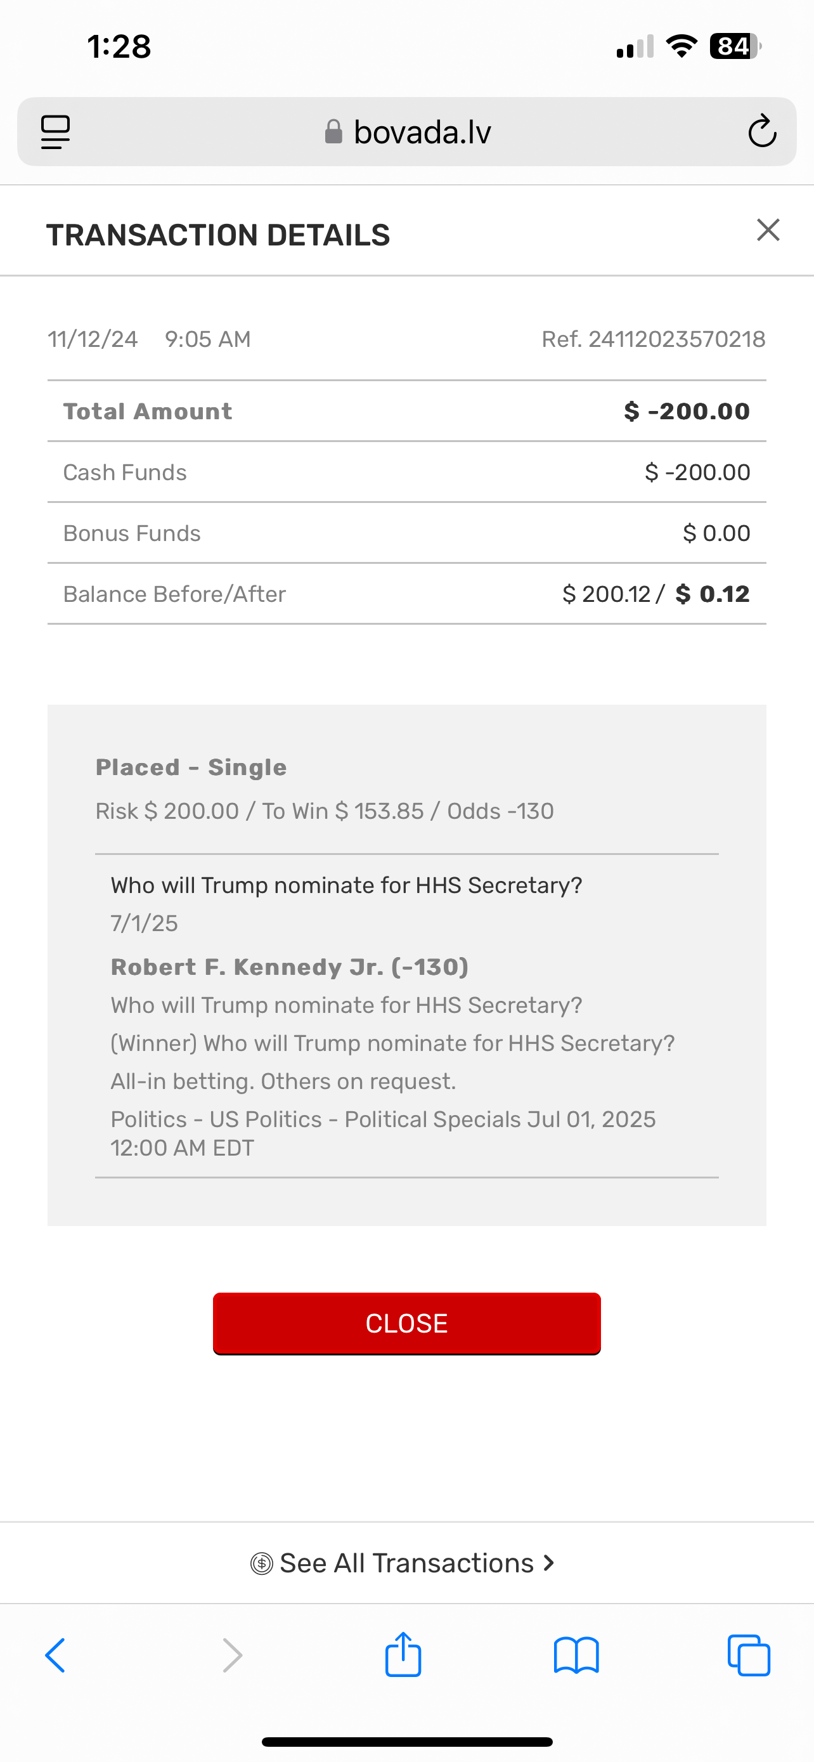The width and height of the screenshot is (814, 1762).
Task: Open the Safari page menu icon
Action: click(x=55, y=132)
